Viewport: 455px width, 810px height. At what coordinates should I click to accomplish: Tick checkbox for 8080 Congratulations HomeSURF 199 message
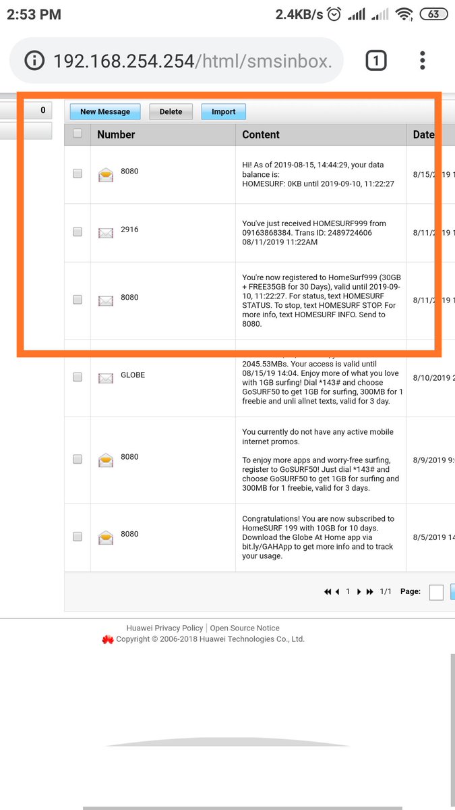78,536
